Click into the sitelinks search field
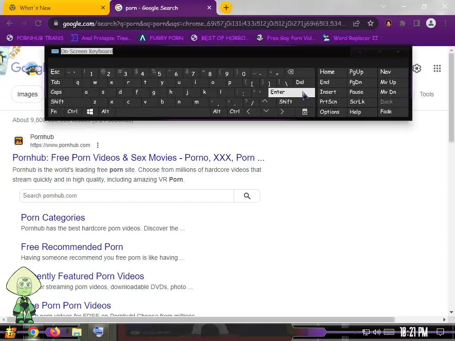The width and height of the screenshot is (455, 341). pos(127,196)
